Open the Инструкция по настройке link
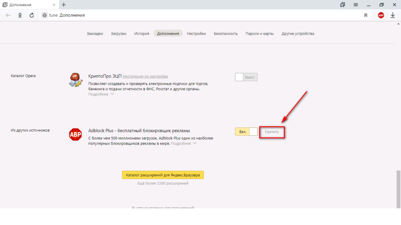The image size is (401, 225). (x=145, y=76)
